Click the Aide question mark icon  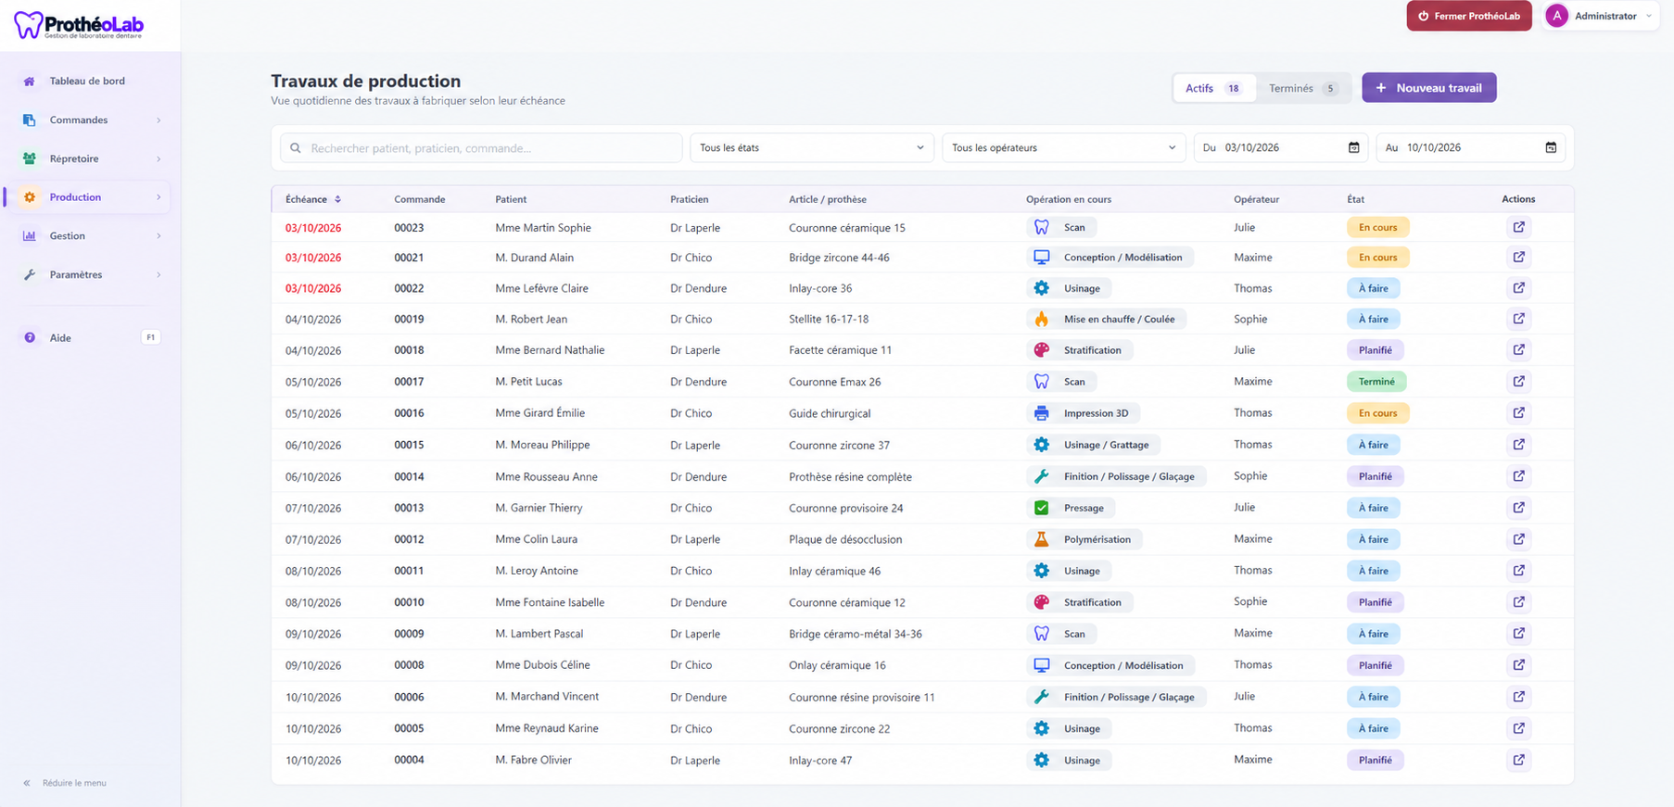30,337
